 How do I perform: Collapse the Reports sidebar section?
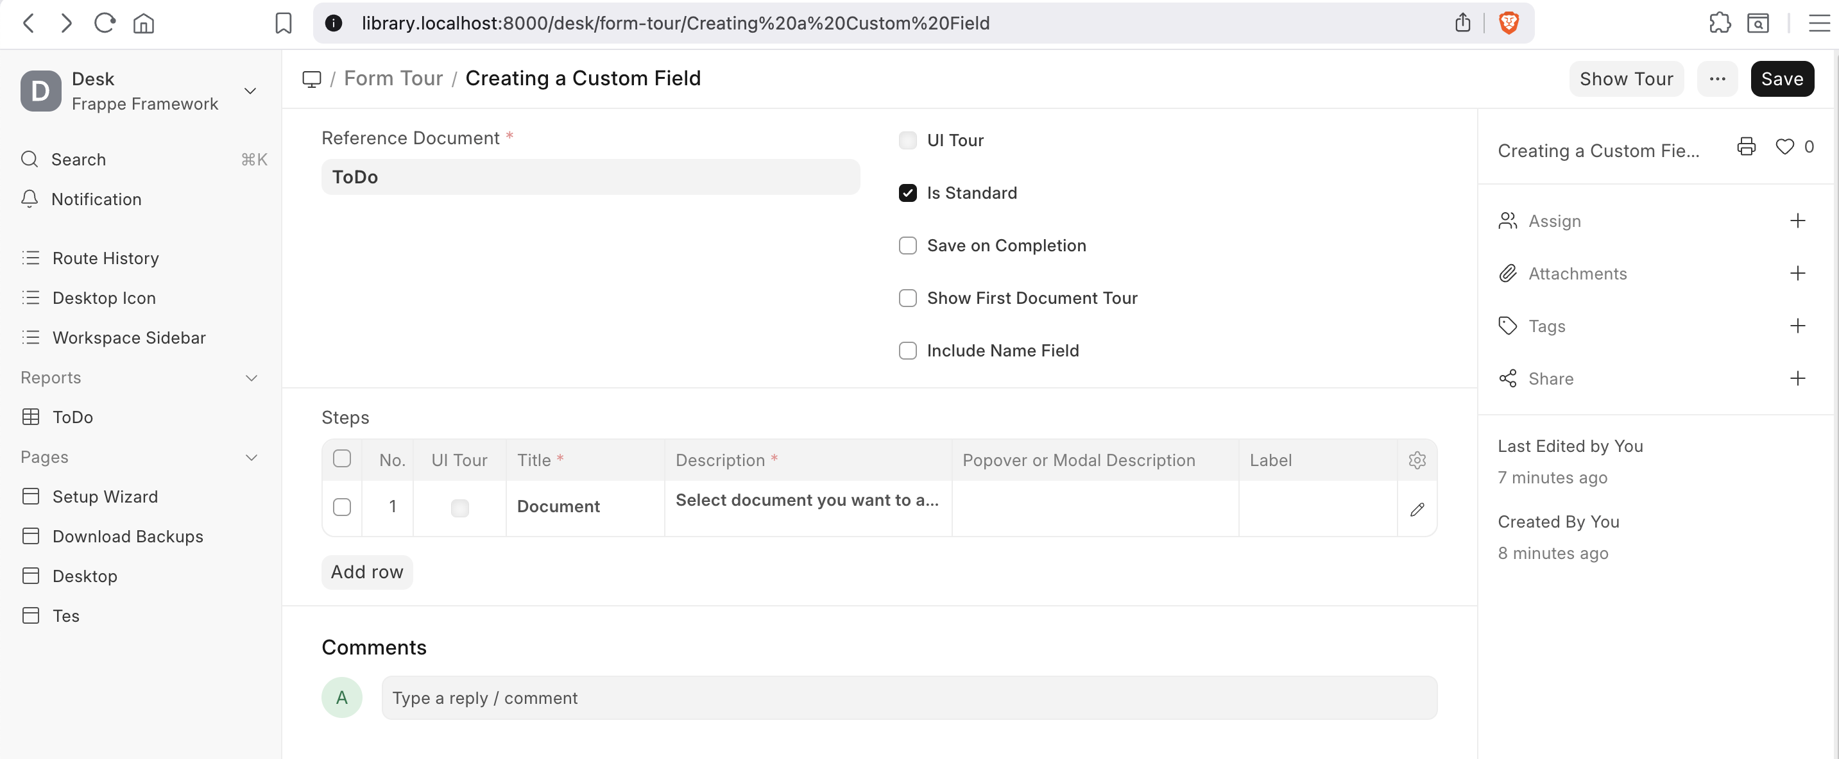252,378
